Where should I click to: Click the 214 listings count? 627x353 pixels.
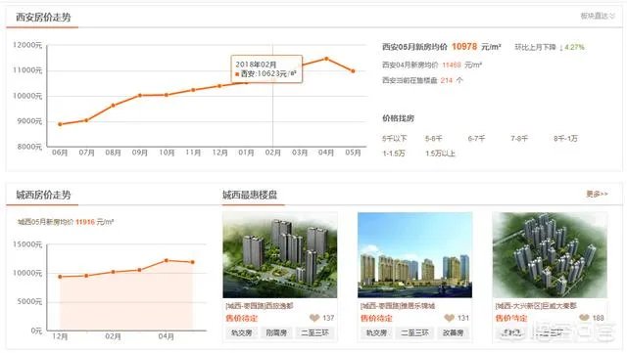(447, 80)
